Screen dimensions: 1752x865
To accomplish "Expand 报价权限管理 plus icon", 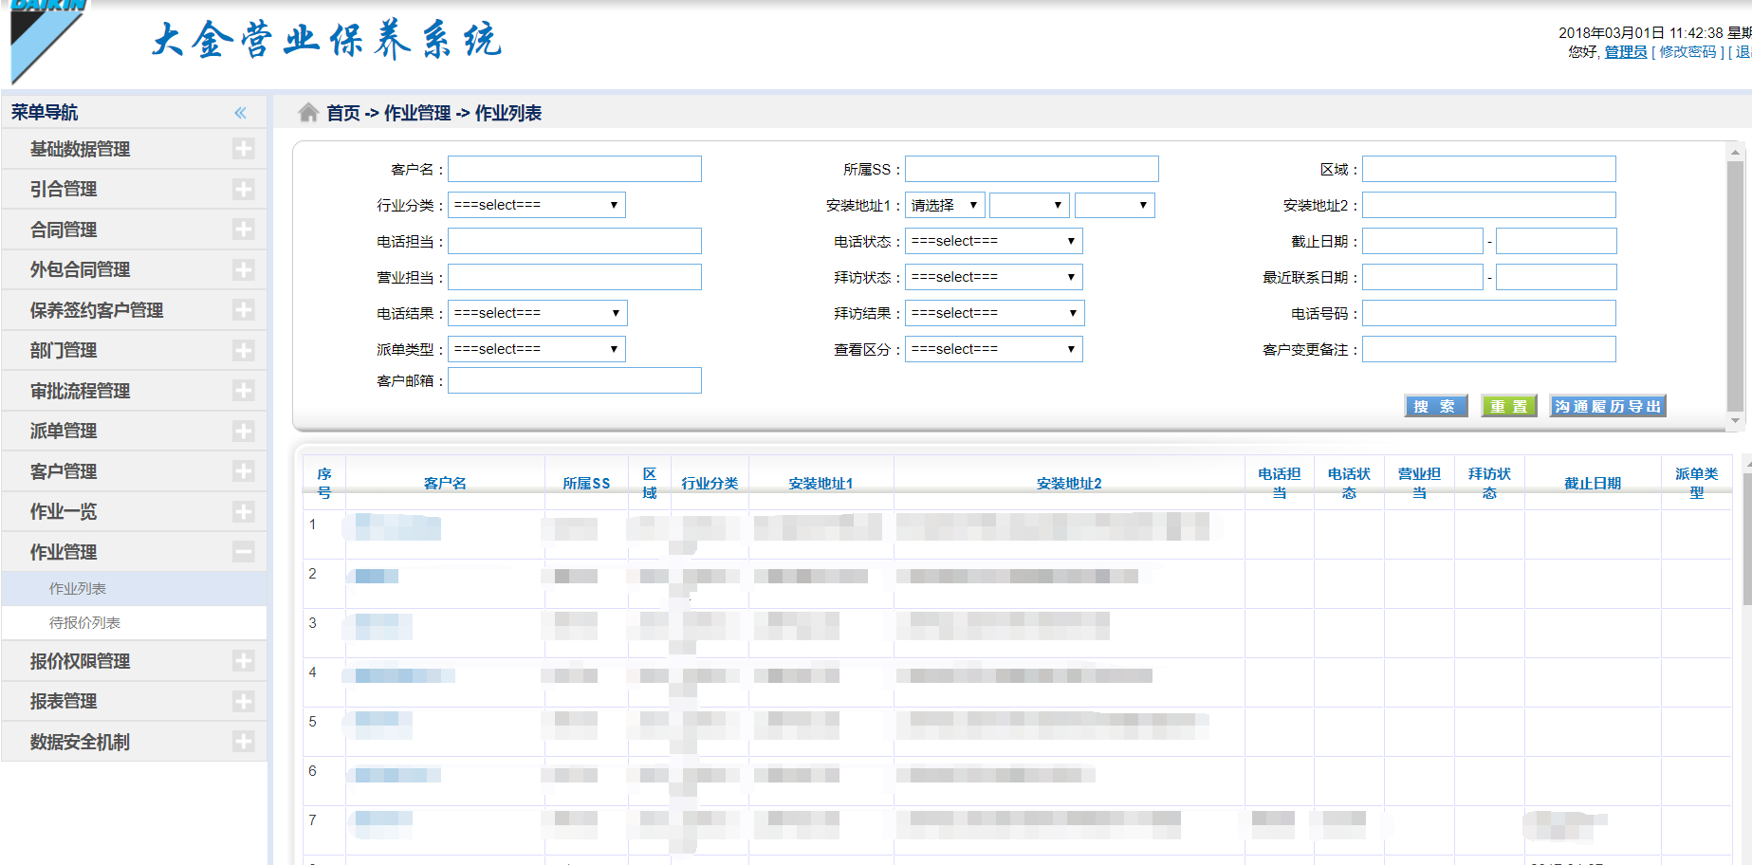I will click(243, 661).
